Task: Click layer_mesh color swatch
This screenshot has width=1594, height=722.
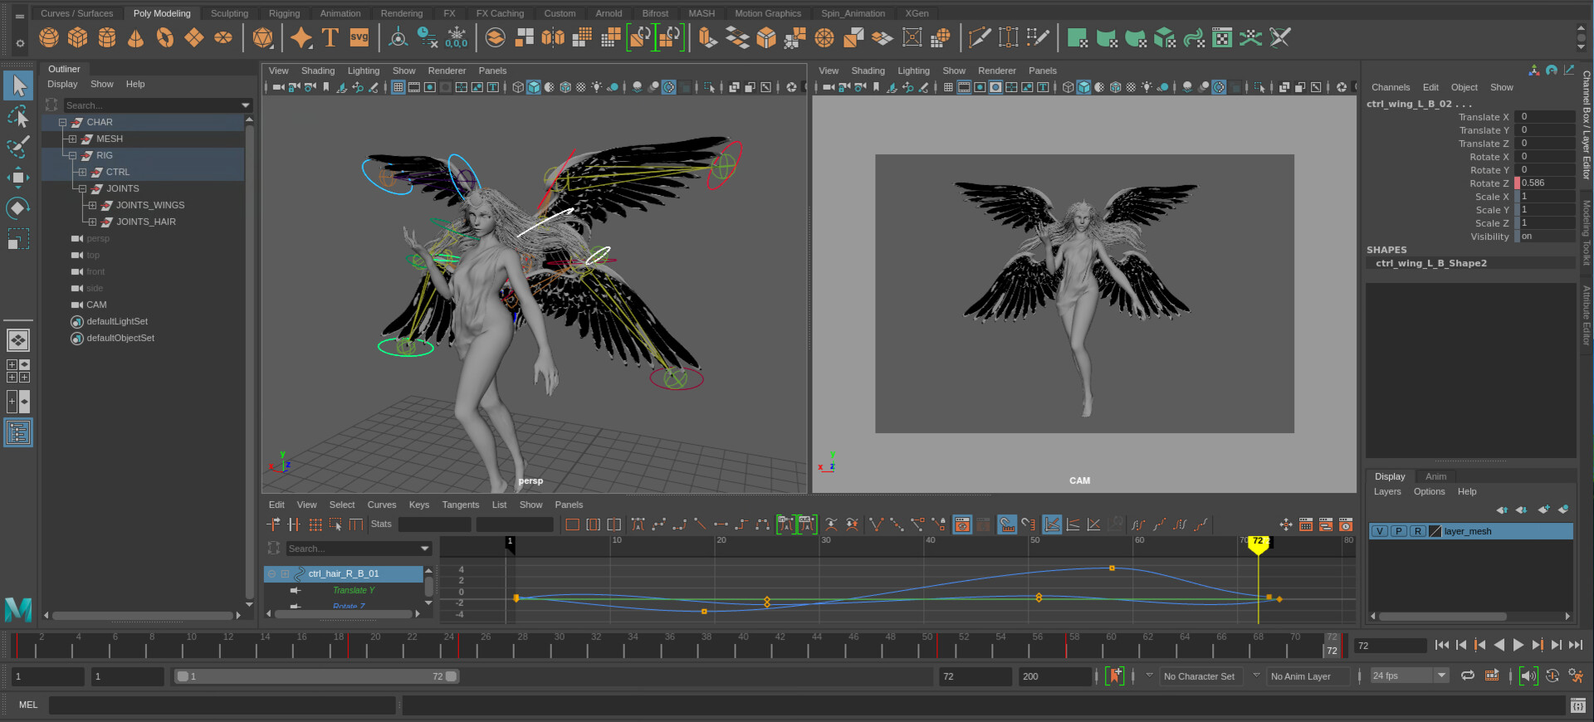Action: coord(1435,531)
